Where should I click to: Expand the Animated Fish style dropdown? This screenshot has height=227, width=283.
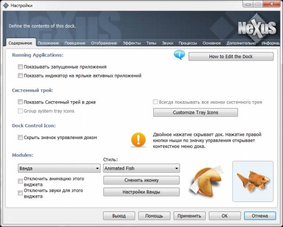coord(141,168)
